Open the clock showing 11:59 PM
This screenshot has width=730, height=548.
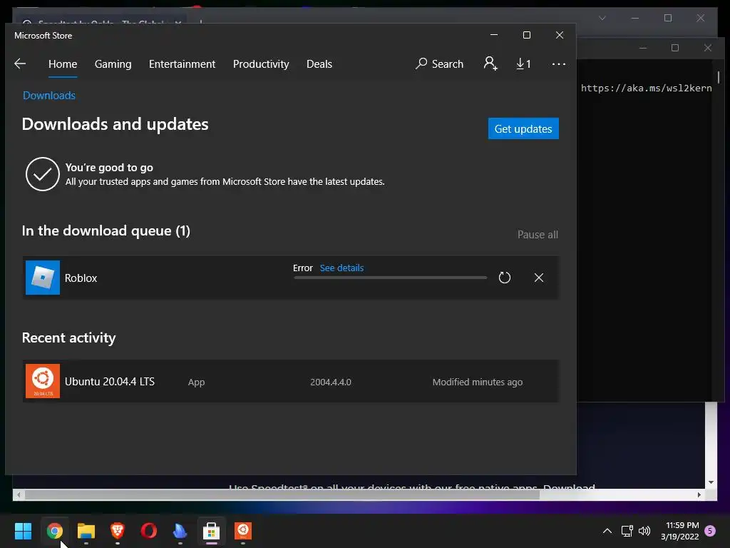[679, 531]
